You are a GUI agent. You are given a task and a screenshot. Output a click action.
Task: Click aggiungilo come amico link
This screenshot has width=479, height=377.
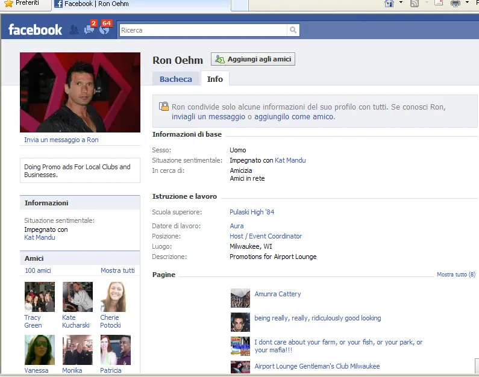pos(295,117)
